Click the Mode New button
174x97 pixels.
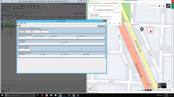point(101,26)
